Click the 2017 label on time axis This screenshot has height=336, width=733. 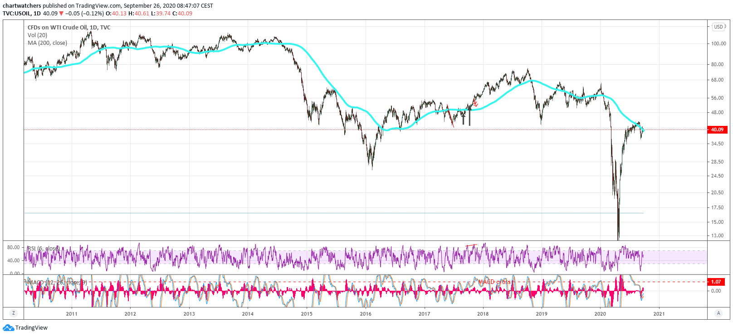(x=424, y=314)
